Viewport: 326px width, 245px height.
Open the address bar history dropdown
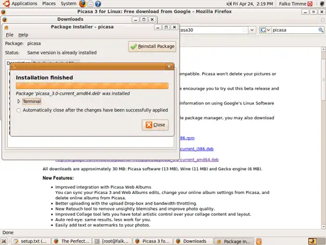point(252,30)
